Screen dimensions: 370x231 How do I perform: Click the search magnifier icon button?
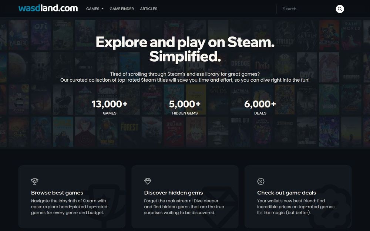[x=340, y=9]
